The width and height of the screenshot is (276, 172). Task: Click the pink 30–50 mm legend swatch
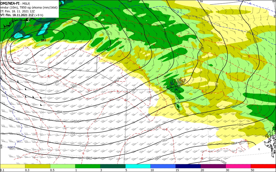pyautogui.click(x=238, y=166)
